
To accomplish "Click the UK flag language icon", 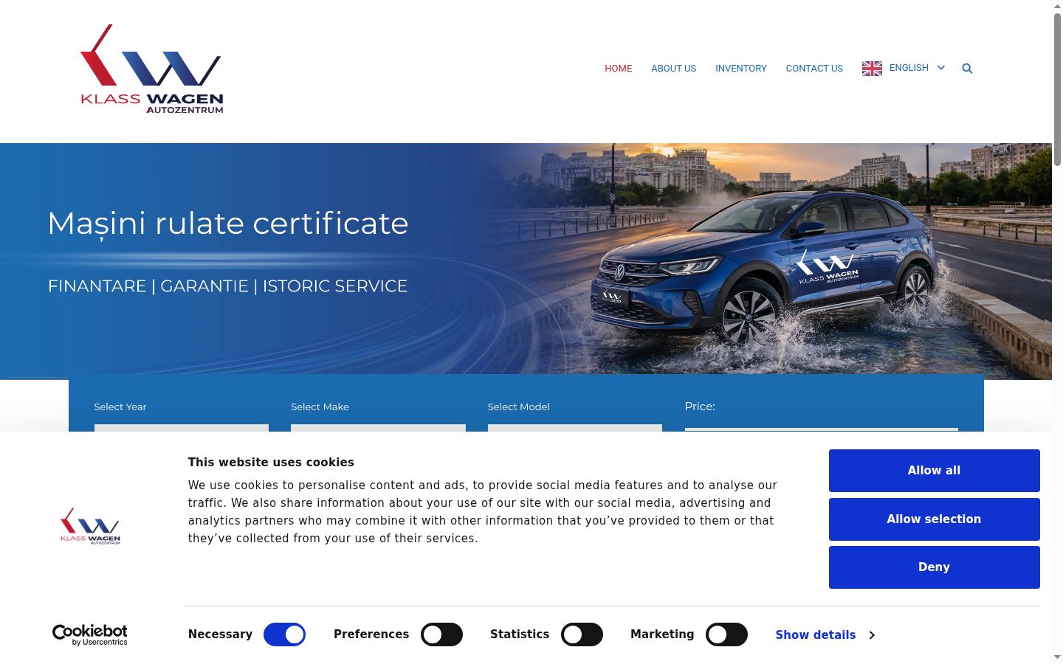I will 872,69.
